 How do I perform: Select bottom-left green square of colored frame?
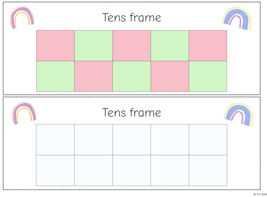(x=56, y=76)
